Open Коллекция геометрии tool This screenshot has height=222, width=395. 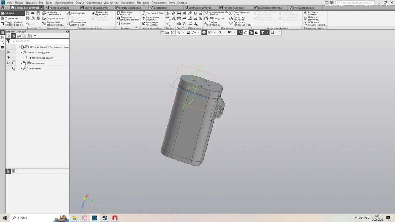click(x=150, y=23)
